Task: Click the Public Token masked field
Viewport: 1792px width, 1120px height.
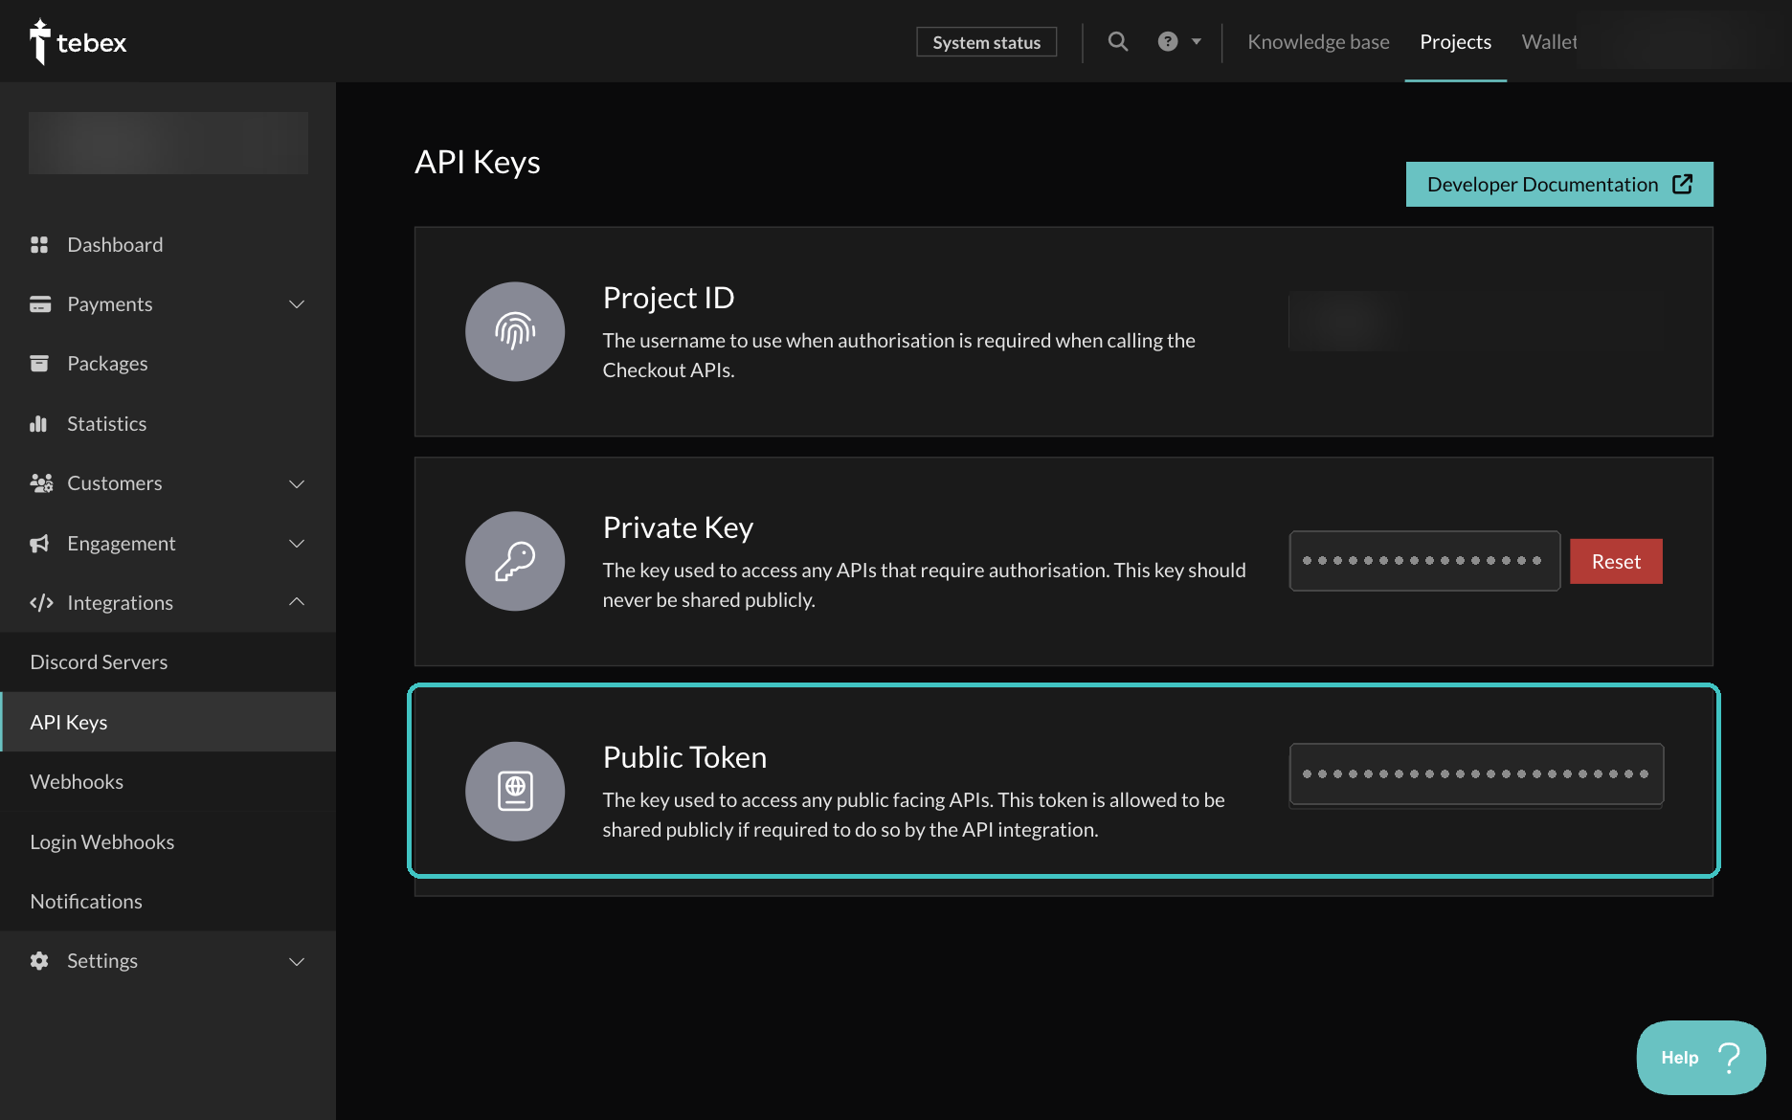Action: pos(1476,774)
